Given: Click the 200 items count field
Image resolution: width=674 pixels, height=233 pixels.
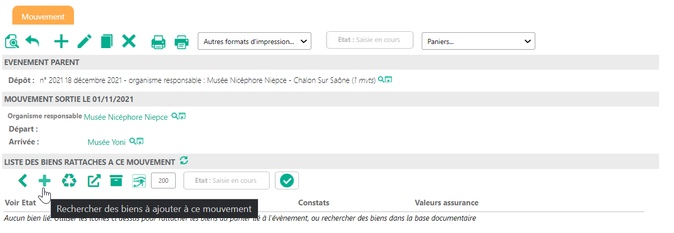Looking at the screenshot, I should point(164,180).
